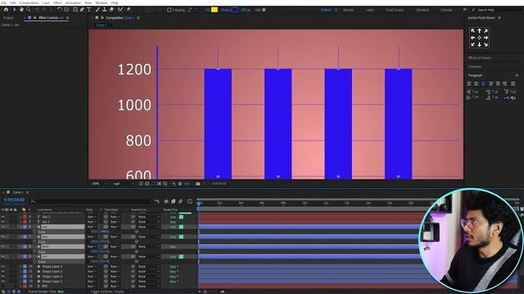This screenshot has width=524, height=294.
Task: Switch to the Small Screen workspace
Action: tap(395, 10)
